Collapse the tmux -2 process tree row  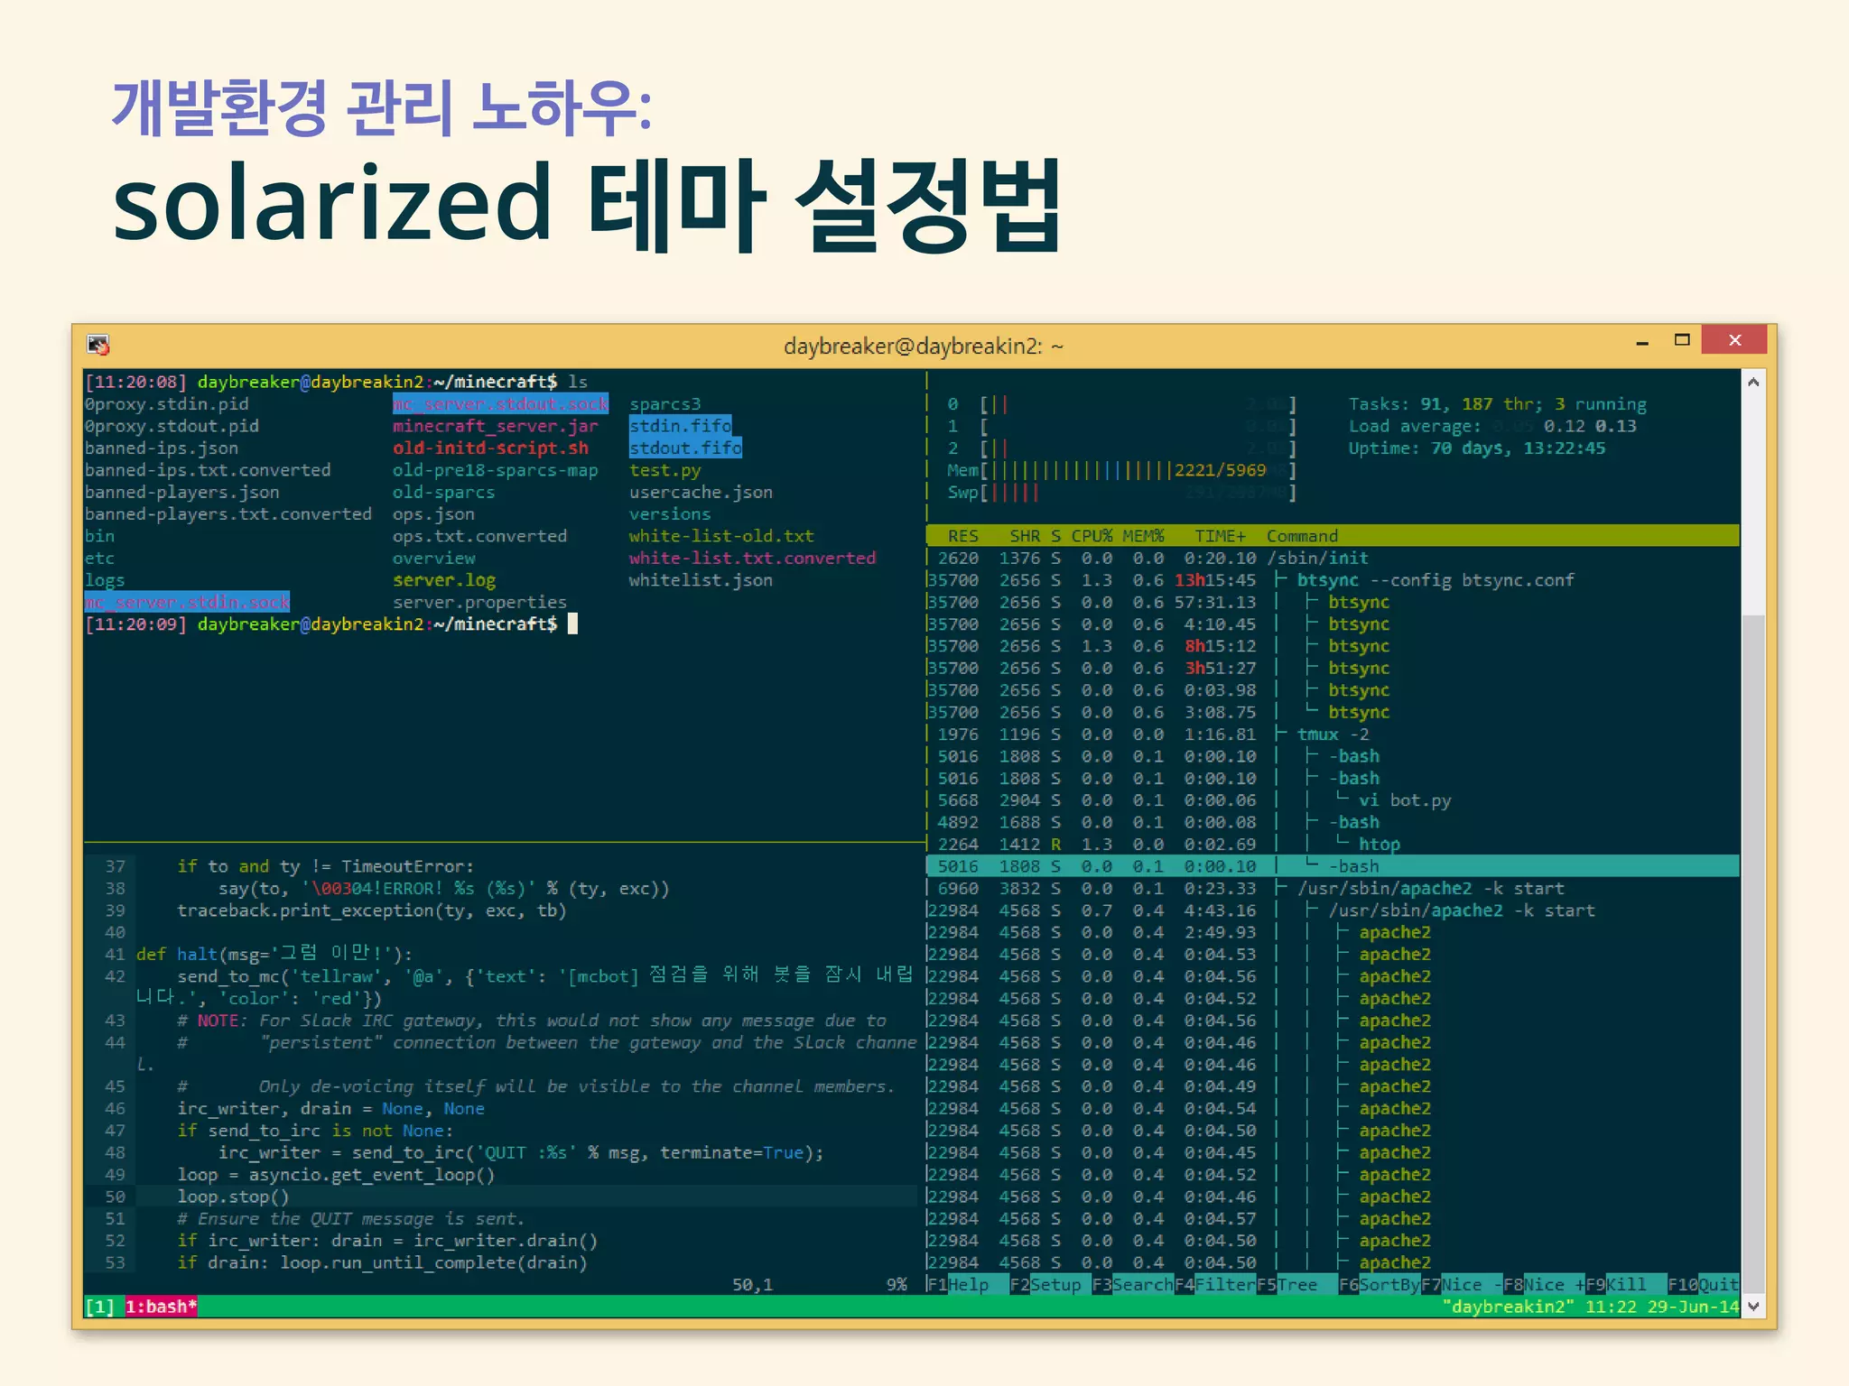pyautogui.click(x=1333, y=735)
